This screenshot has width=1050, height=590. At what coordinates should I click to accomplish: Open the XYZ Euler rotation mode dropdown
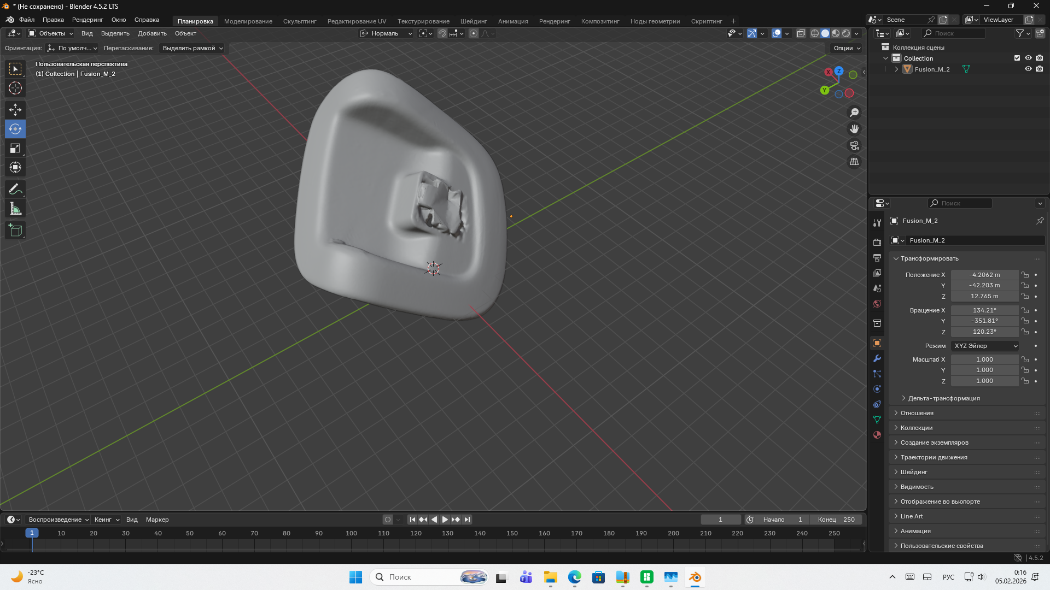tap(985, 346)
